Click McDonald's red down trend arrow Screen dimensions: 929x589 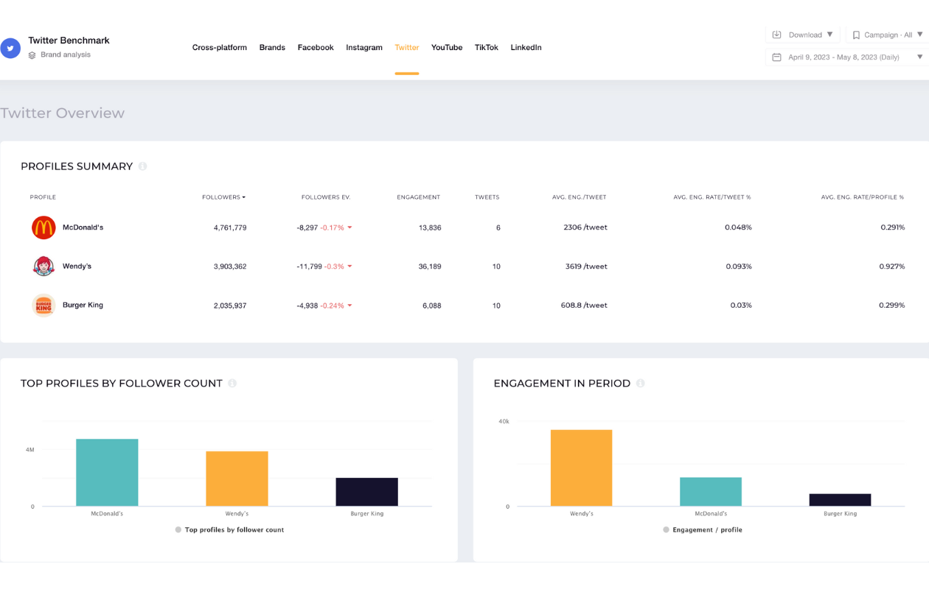[349, 228]
